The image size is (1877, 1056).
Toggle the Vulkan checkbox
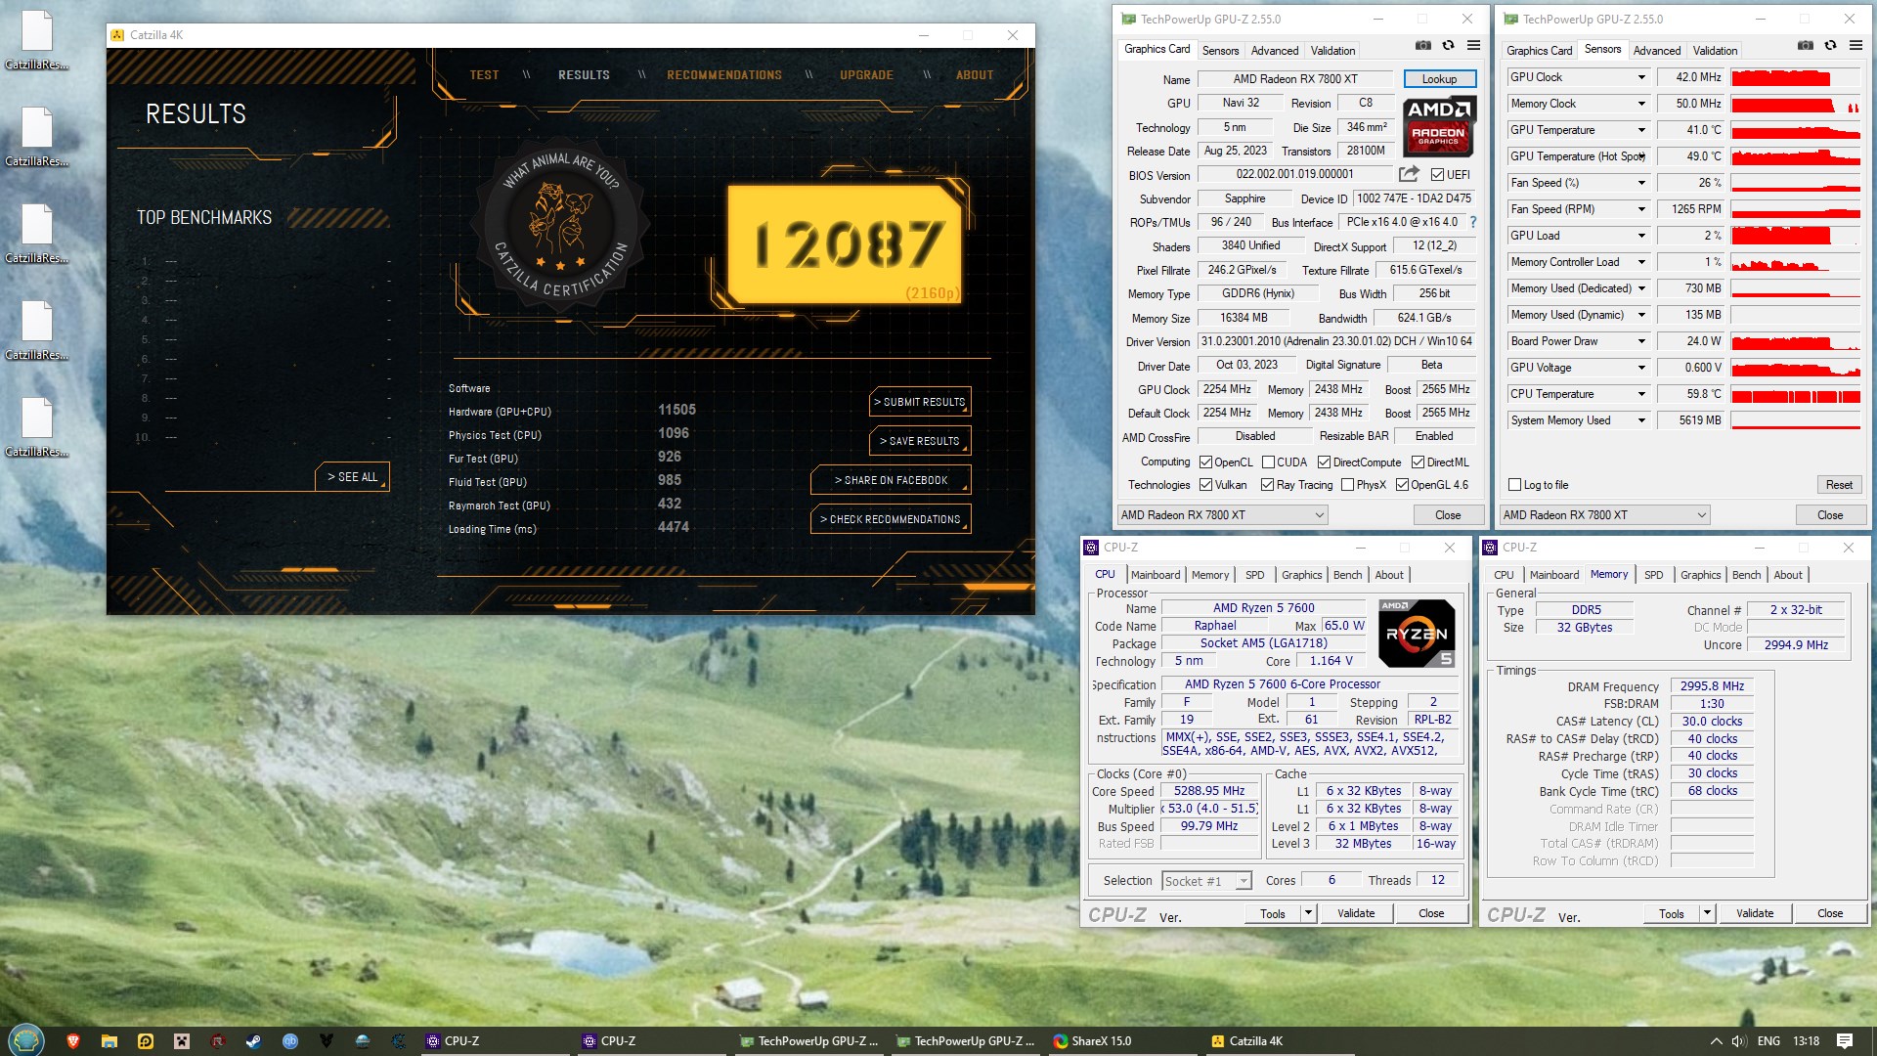(x=1206, y=485)
